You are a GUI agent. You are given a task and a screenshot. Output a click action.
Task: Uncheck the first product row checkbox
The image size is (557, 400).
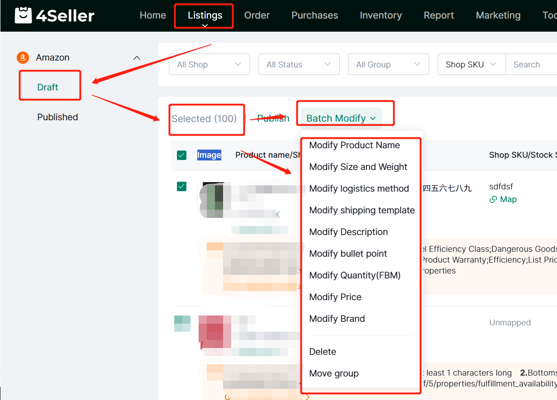(x=181, y=186)
